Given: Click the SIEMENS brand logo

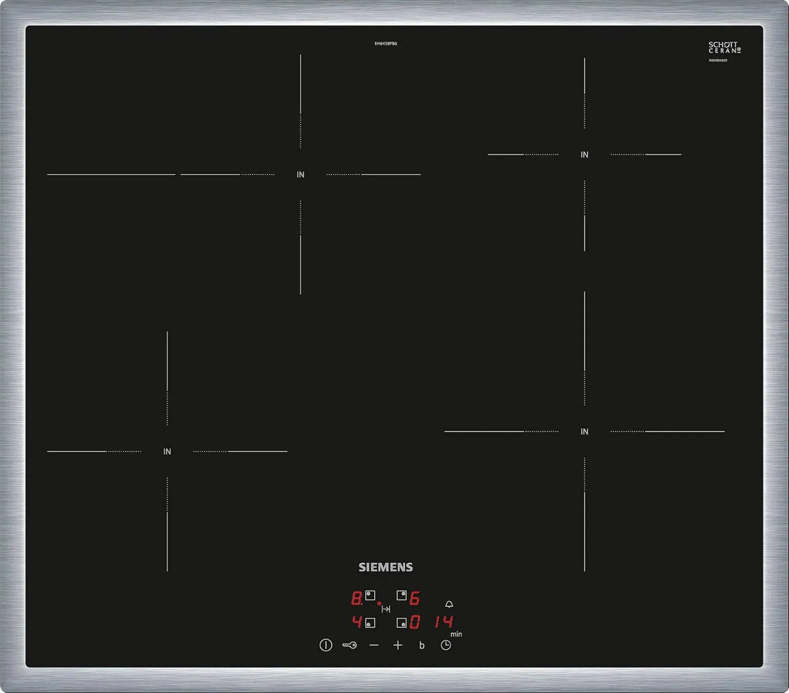Looking at the screenshot, I should point(386,567).
